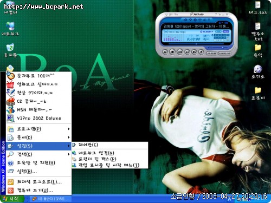This screenshot has height=203, width=271.
Task: Open the 실행(R)... run dialog
Action: tap(38, 172)
